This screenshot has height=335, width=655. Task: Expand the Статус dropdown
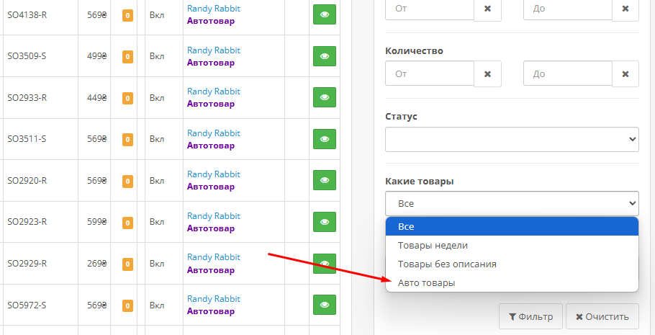(x=512, y=138)
